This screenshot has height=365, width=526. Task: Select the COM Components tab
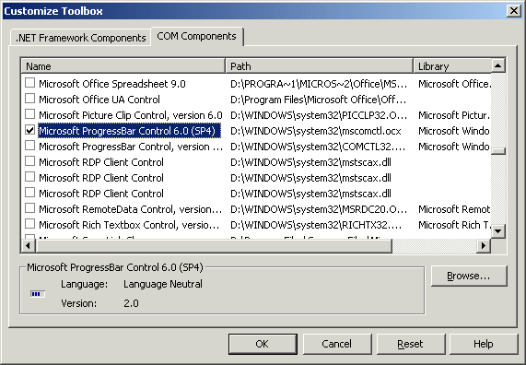pos(197,36)
